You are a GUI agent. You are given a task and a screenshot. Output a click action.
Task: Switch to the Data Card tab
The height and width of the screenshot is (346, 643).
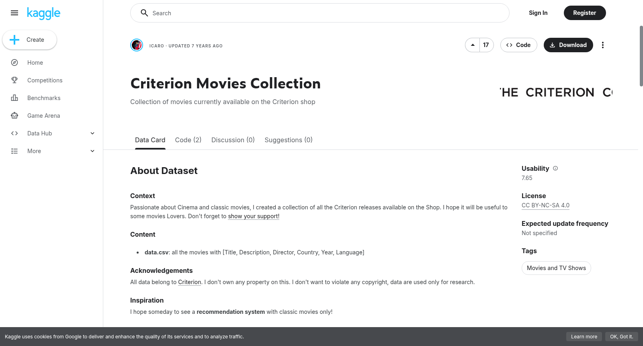(x=150, y=140)
